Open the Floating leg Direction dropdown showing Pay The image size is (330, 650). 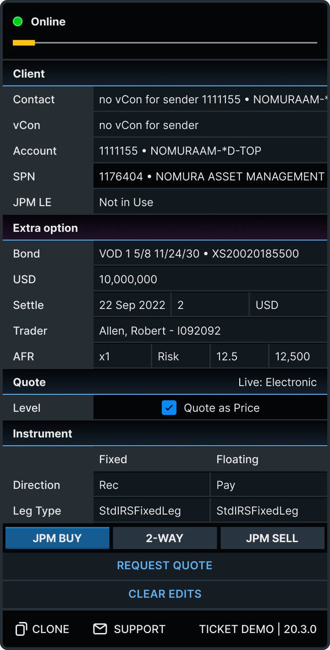pos(269,485)
